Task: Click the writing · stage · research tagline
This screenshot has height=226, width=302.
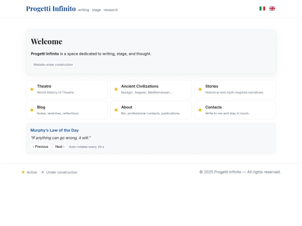Action: (x=98, y=10)
